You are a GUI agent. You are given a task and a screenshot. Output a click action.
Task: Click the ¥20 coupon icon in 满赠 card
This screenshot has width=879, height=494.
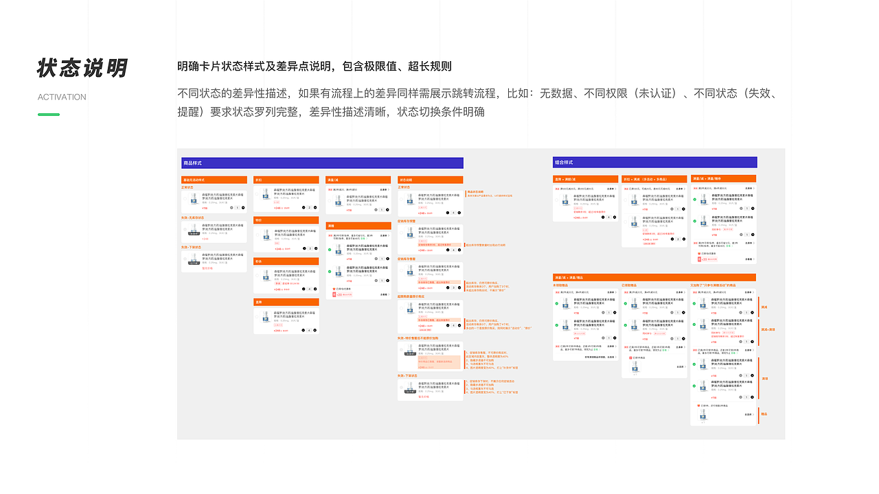pos(333,294)
